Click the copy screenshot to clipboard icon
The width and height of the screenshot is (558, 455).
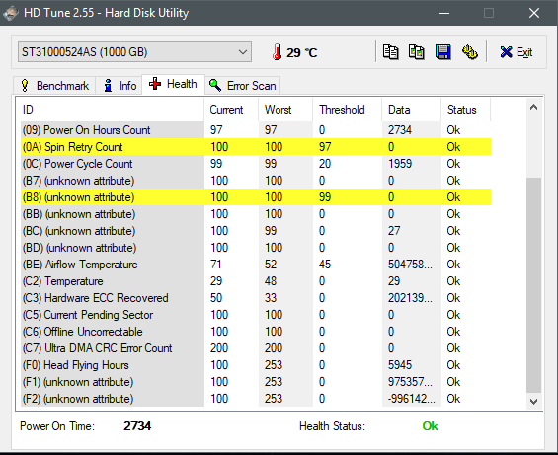(x=417, y=52)
